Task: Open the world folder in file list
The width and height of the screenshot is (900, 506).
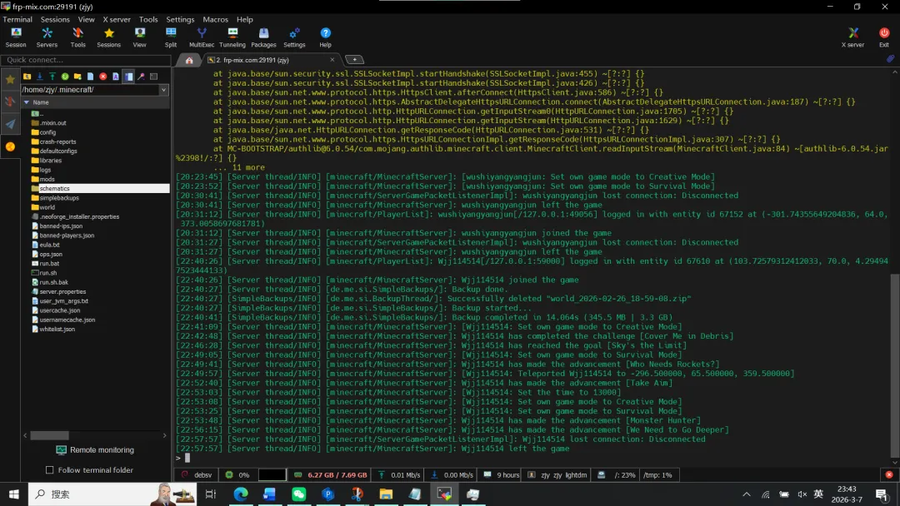Action: [47, 207]
